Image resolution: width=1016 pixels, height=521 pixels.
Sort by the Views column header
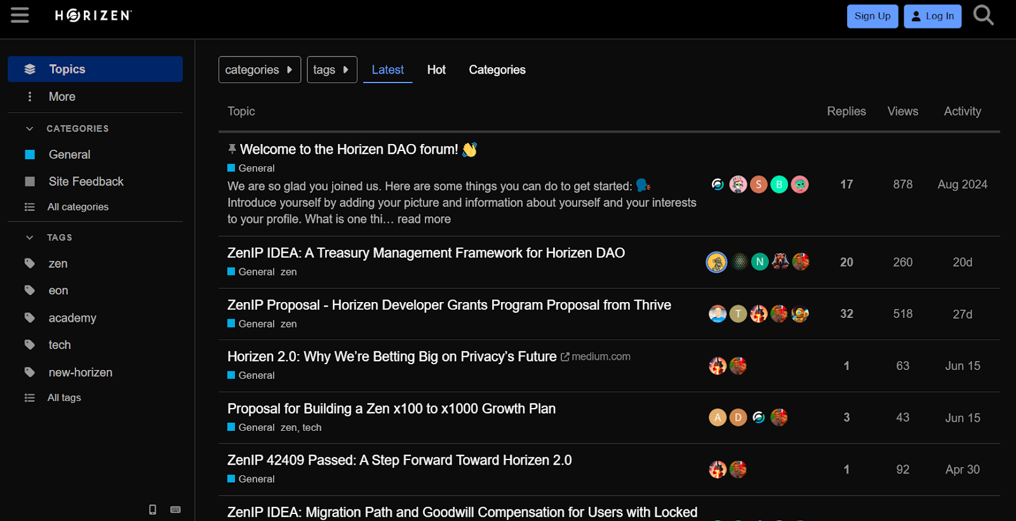[903, 111]
